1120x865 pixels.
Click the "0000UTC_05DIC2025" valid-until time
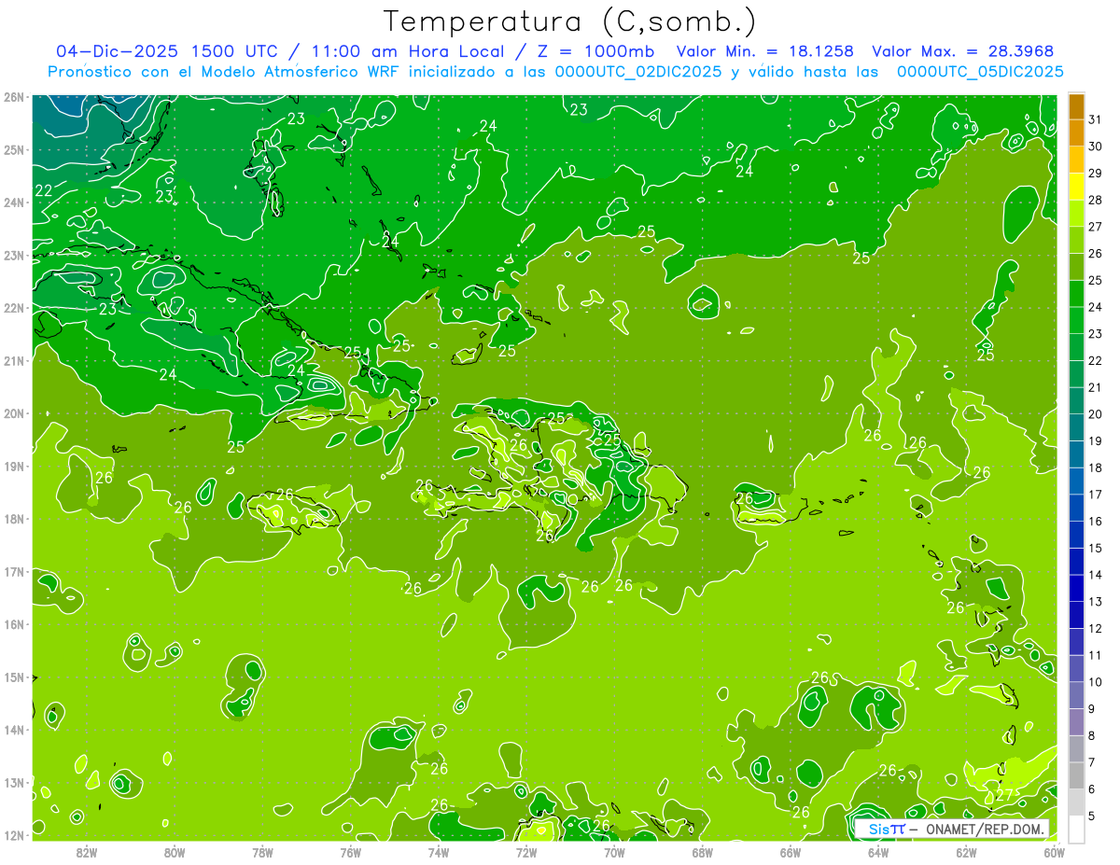click(980, 71)
